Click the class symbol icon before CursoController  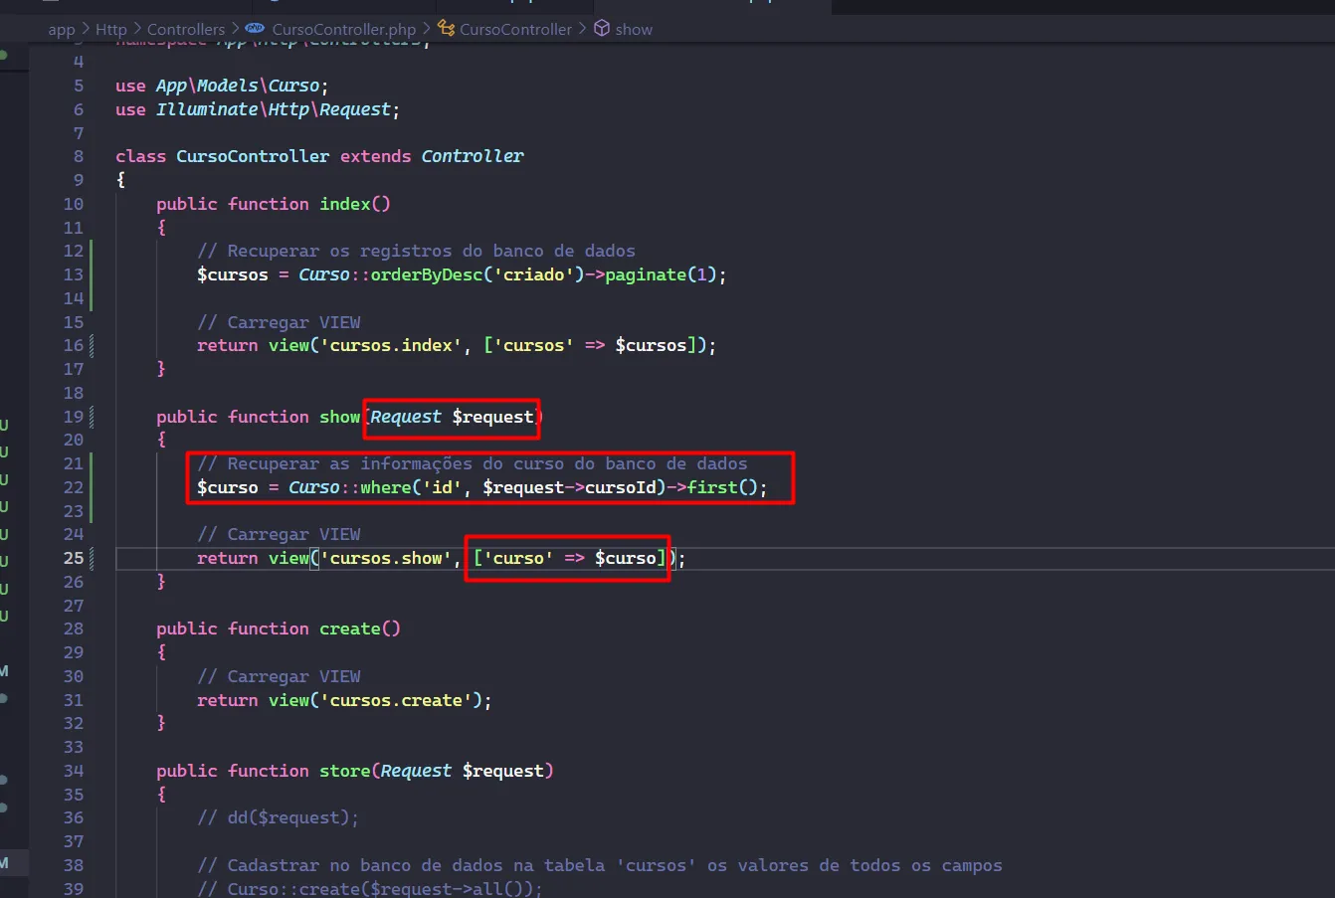pos(447,29)
